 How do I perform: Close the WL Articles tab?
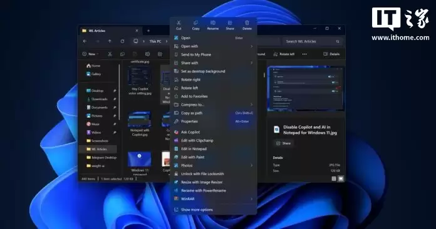[137, 31]
